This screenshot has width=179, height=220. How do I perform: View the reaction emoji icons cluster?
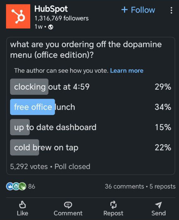click(16, 186)
